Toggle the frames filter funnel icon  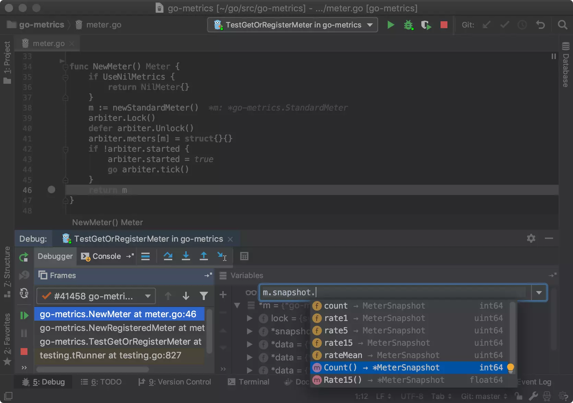tap(203, 296)
